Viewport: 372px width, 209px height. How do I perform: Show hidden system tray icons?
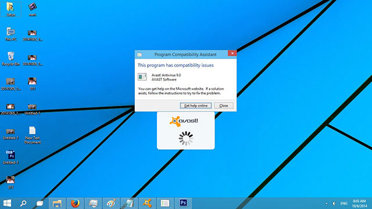tap(327, 204)
